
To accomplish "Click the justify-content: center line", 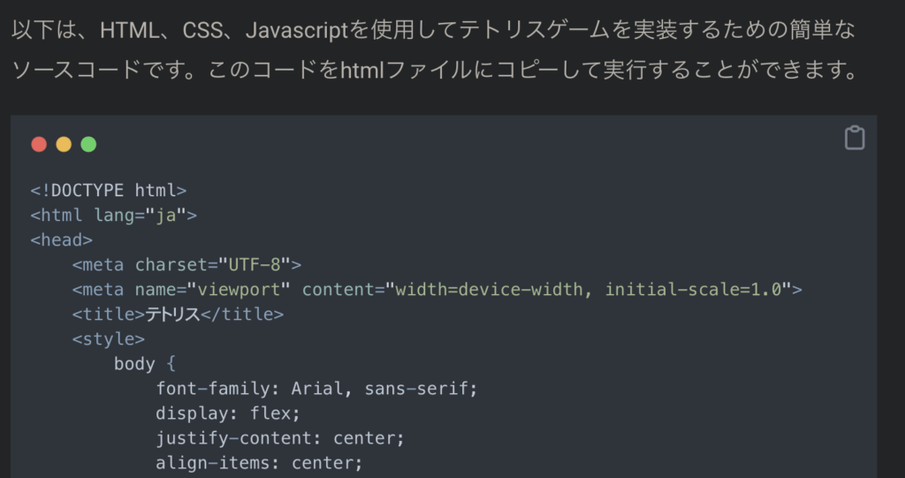I will click(x=280, y=438).
